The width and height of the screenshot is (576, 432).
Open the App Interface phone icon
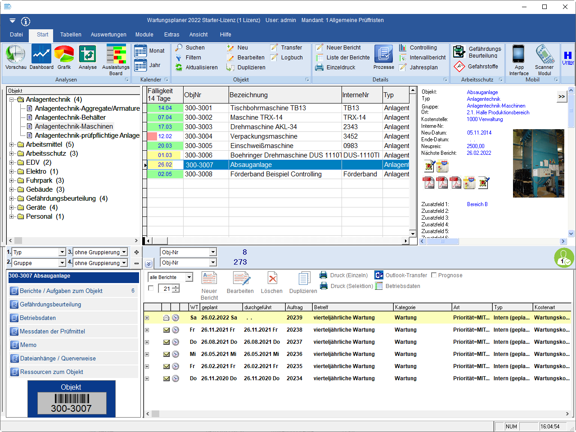(x=518, y=54)
